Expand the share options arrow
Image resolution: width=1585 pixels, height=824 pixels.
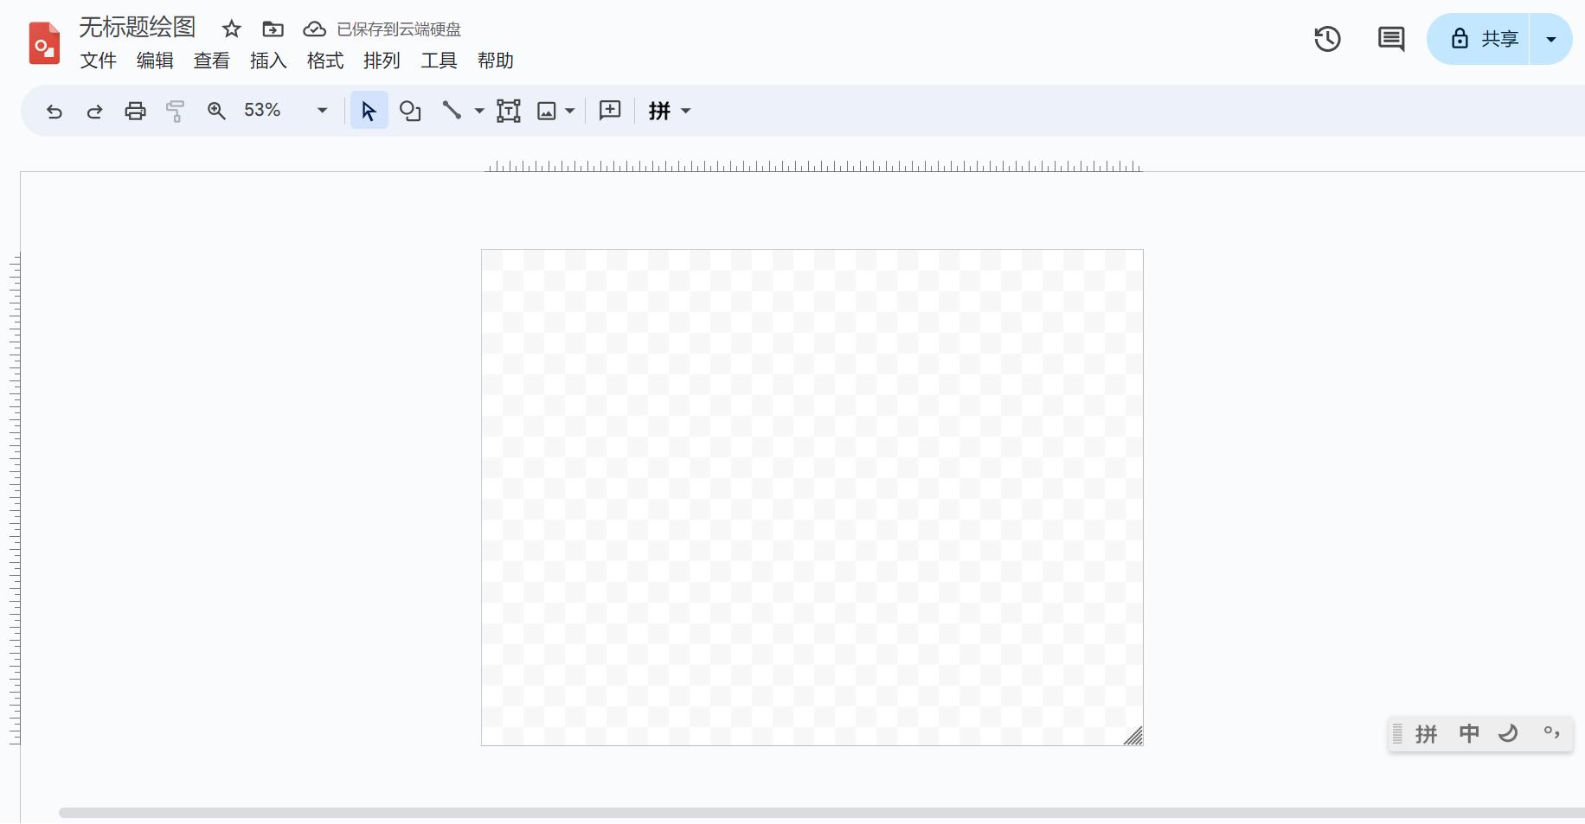pos(1550,39)
